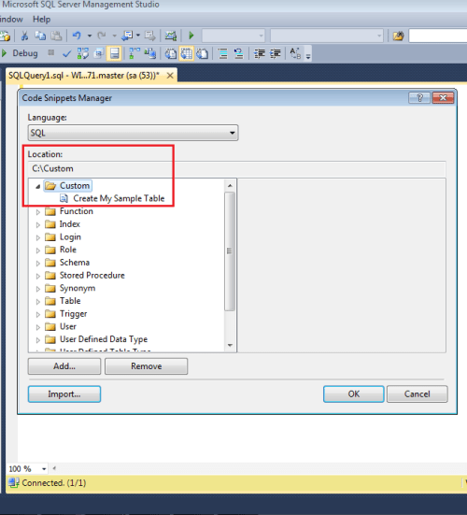
Task: Click the Debug button in toolbar
Action: point(20,53)
